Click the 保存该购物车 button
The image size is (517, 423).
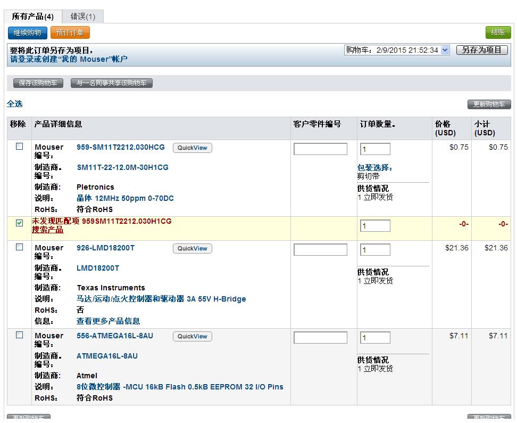(x=38, y=83)
